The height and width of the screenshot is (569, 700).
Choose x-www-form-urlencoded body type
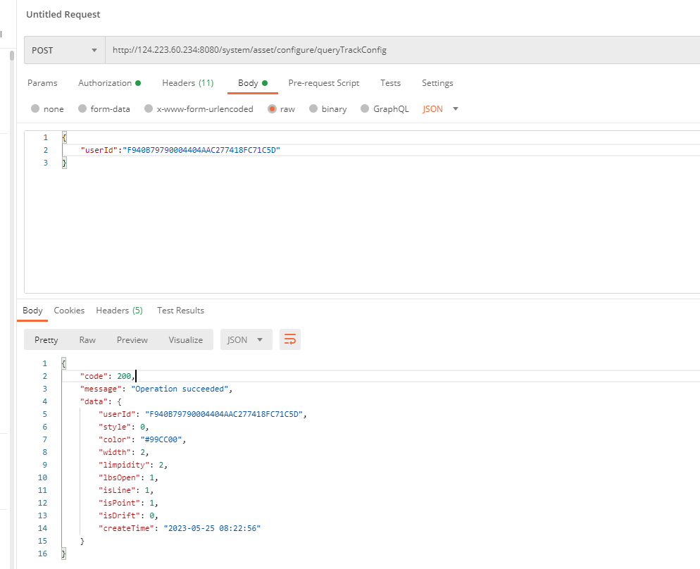click(149, 109)
